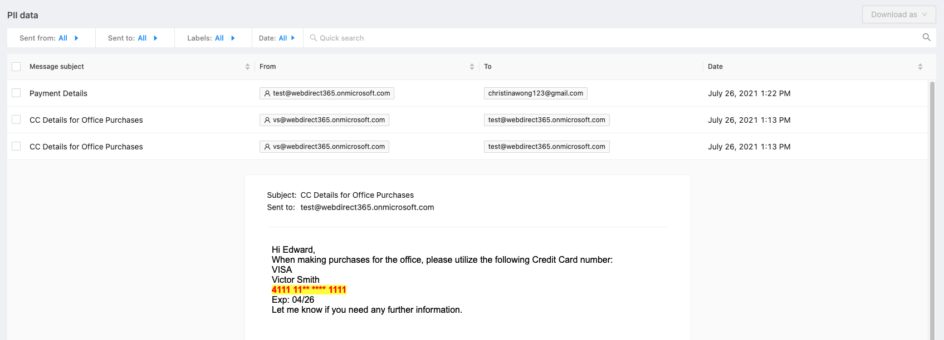Viewport: 944px width, 340px height.
Task: Sort by Message subject column arrows
Action: [247, 67]
